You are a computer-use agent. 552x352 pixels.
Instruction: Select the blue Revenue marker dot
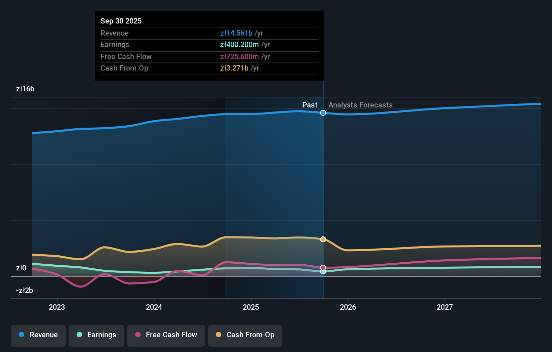point(323,113)
